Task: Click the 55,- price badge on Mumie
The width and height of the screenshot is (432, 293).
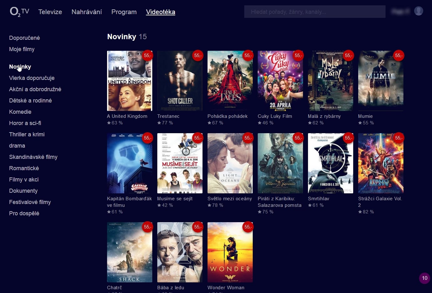Action: 399,55
